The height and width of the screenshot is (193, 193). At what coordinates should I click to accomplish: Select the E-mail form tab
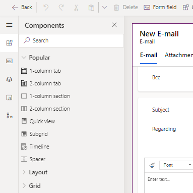(x=149, y=55)
